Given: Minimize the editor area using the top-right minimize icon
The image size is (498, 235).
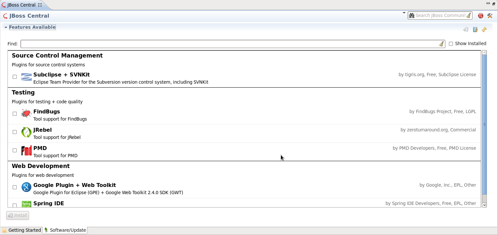Looking at the screenshot, I should pyautogui.click(x=488, y=4).
